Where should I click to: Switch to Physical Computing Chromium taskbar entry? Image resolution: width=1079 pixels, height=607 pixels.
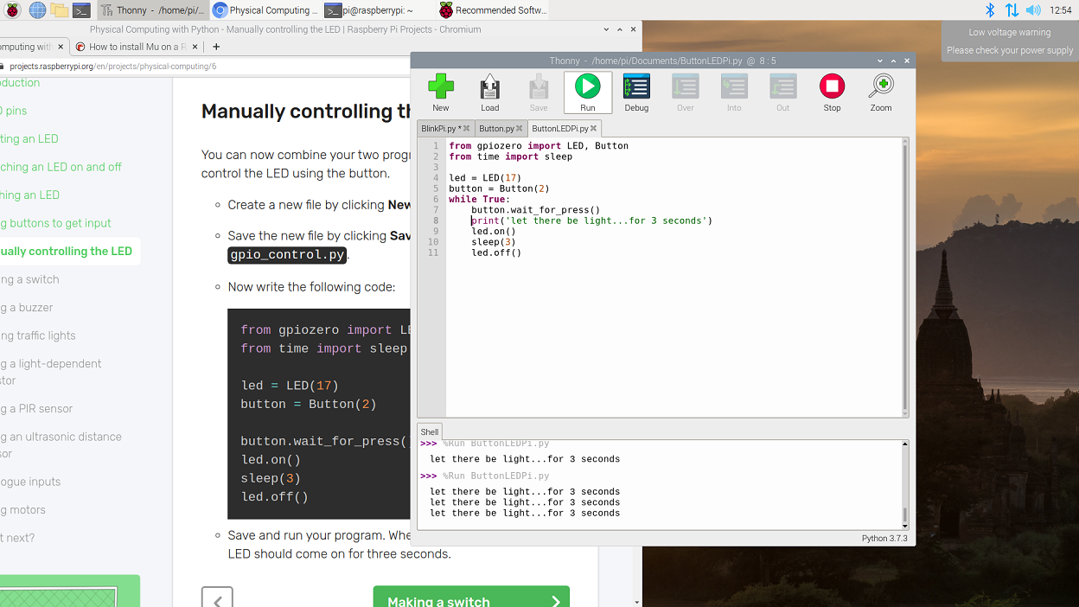[x=265, y=10]
